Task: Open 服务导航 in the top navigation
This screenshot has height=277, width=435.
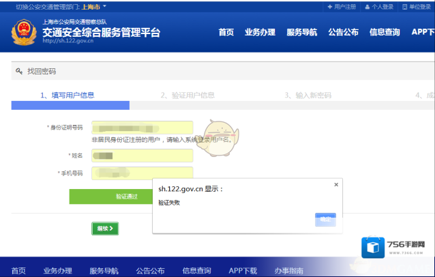Action: (x=302, y=32)
